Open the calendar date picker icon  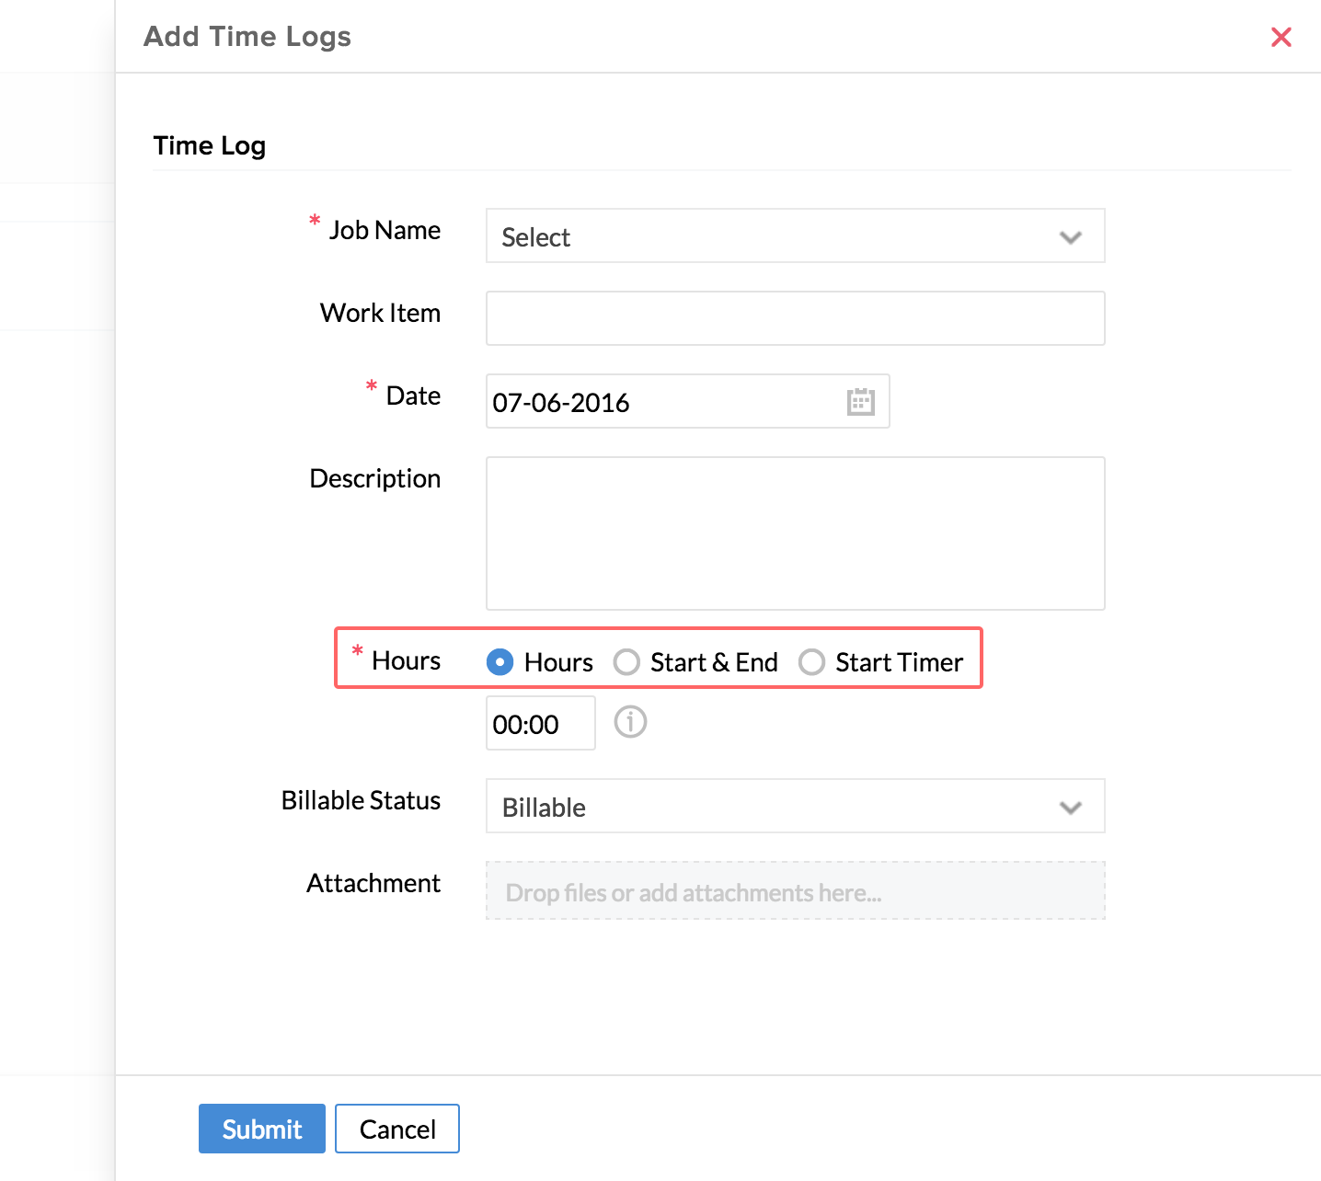[x=860, y=402]
